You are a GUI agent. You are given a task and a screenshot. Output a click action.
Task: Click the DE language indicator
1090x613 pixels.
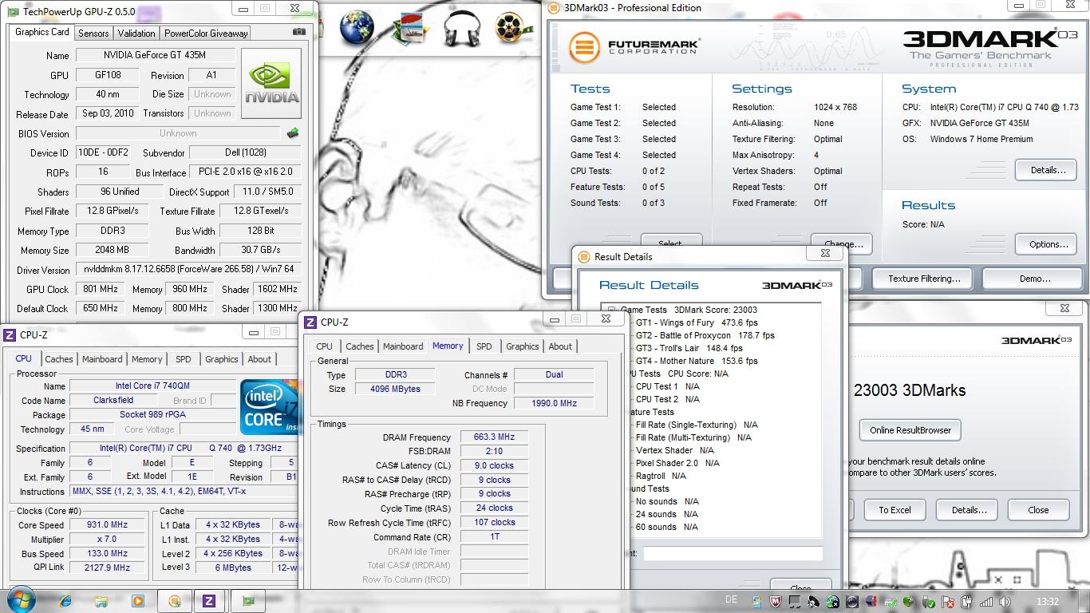731,599
